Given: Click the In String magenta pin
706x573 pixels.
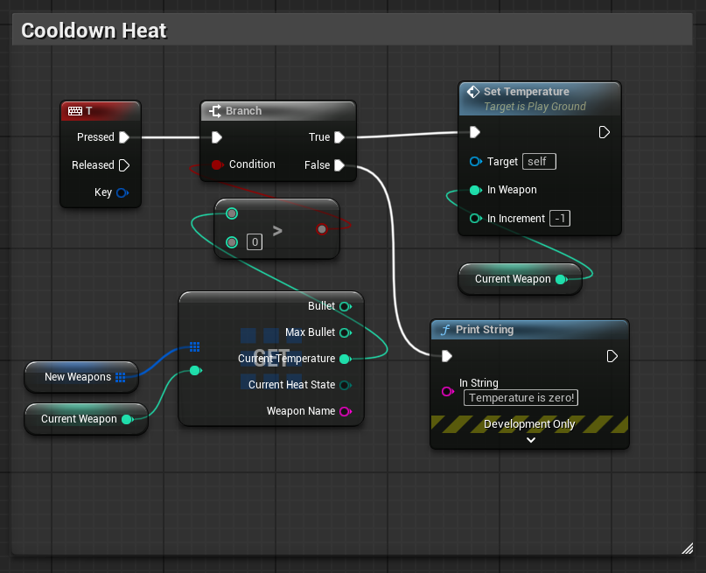Looking at the screenshot, I should (x=448, y=391).
